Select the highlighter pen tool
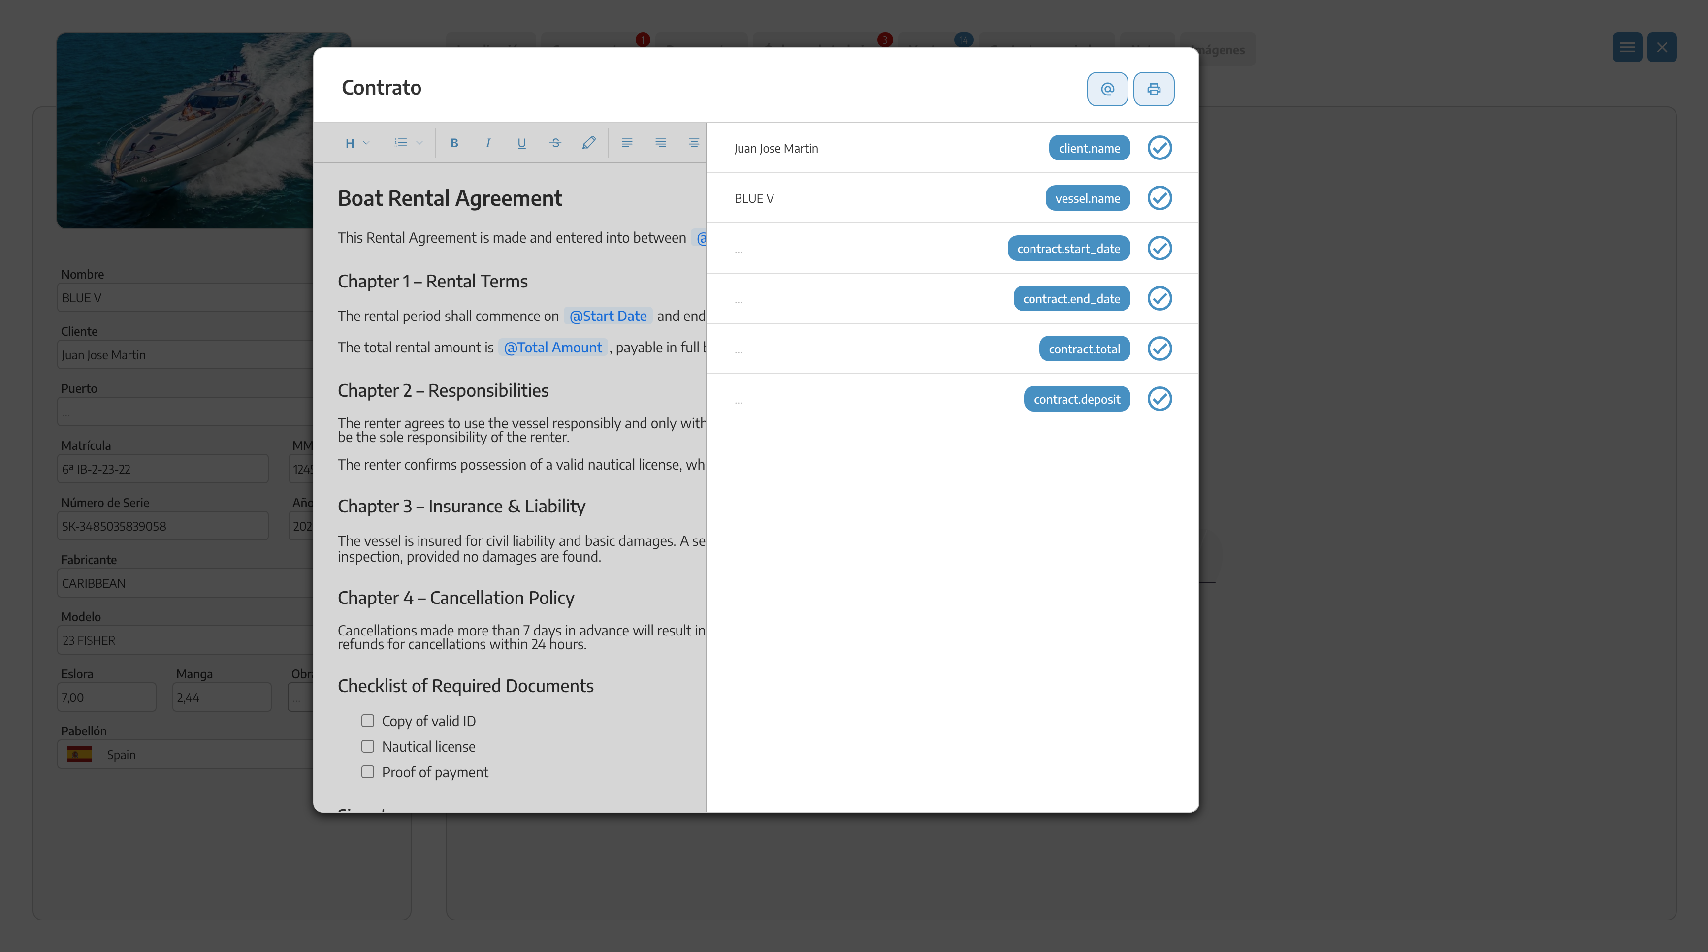Image resolution: width=1708 pixels, height=952 pixels. pyautogui.click(x=589, y=143)
